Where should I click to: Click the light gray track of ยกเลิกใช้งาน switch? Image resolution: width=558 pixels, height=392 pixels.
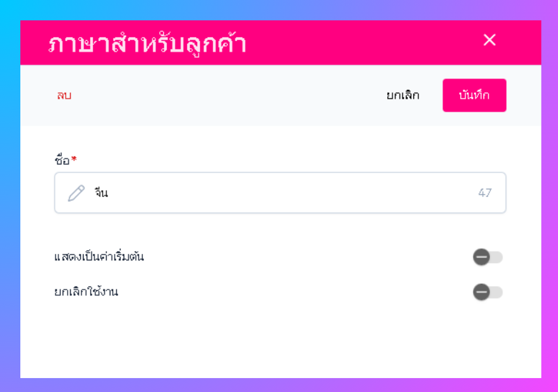click(497, 292)
